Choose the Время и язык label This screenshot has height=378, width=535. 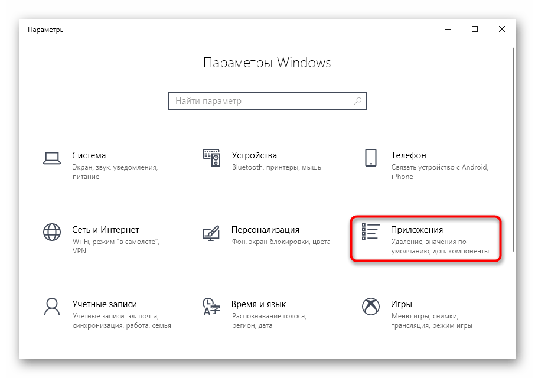point(259,304)
